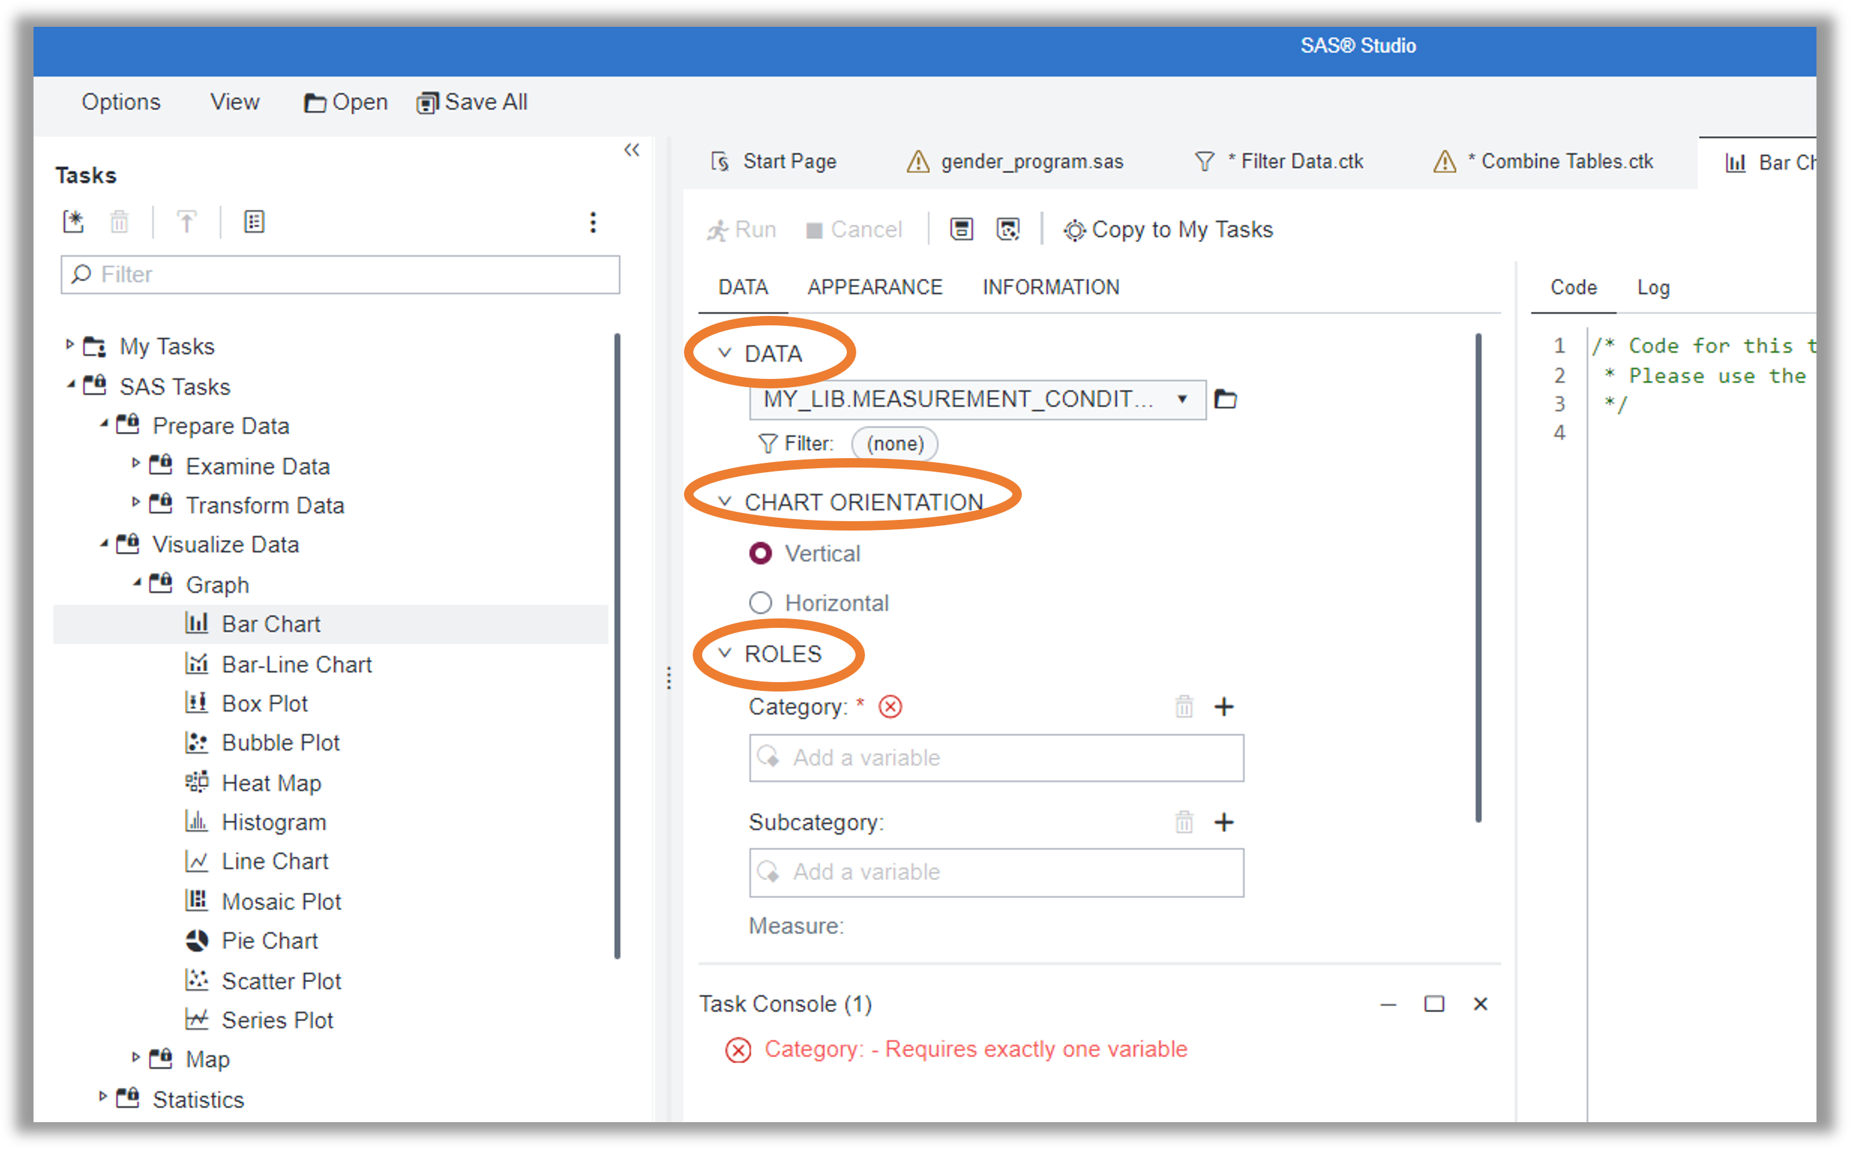Screen dimensions: 1850x1149
Task: Switch to the APPEARANCE tab
Action: (874, 287)
